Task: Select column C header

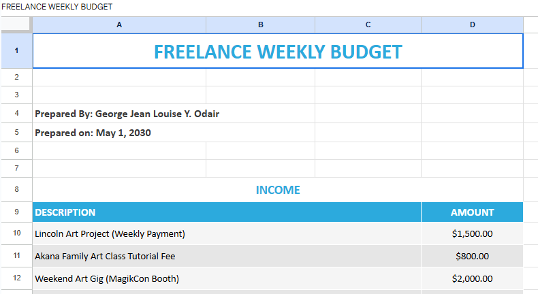Action: coord(368,24)
